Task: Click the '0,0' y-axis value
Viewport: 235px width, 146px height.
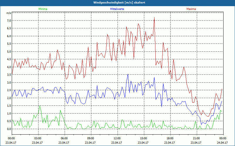Action: pyautogui.click(x=9, y=129)
